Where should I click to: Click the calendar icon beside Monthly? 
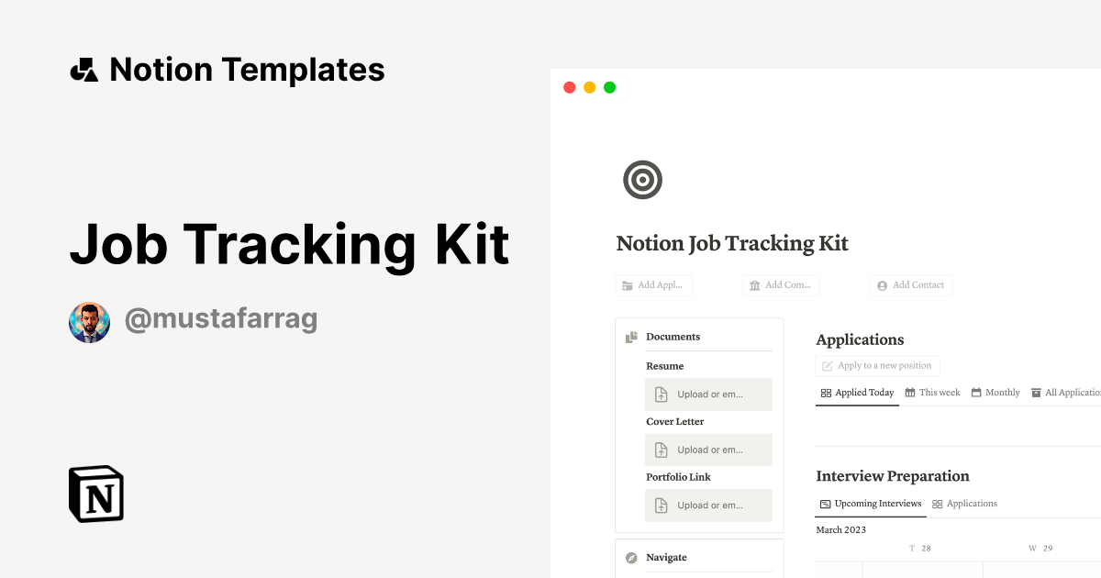[976, 392]
